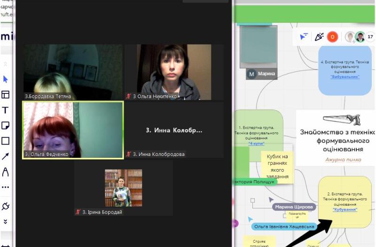Select the yellow "2. Експертна група" node
Viewport: 376px width, 247px height.
pyautogui.click(x=345, y=202)
